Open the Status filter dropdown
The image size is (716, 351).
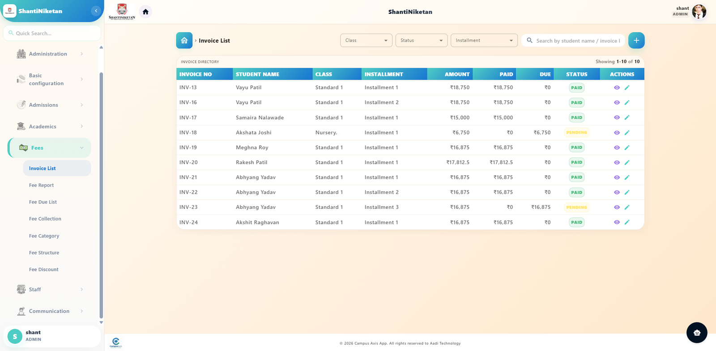point(421,40)
